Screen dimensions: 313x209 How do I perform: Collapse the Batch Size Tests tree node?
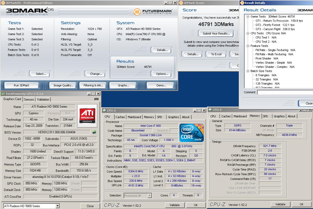[x=248, y=71]
